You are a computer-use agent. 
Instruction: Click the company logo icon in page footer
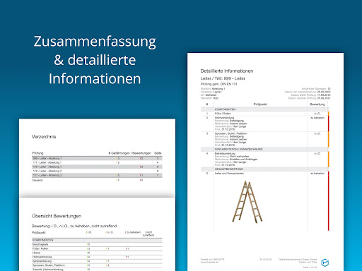325,263
